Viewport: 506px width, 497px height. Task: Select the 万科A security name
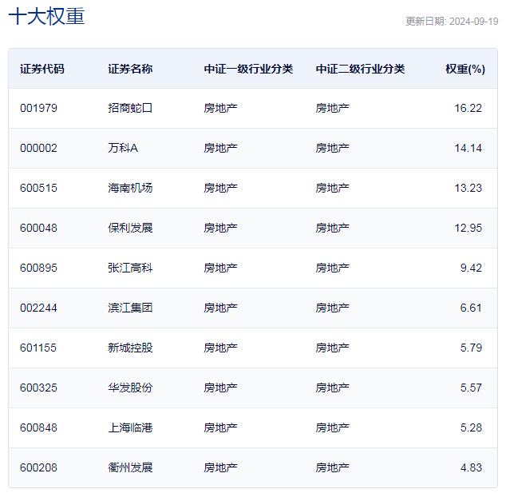coord(123,148)
